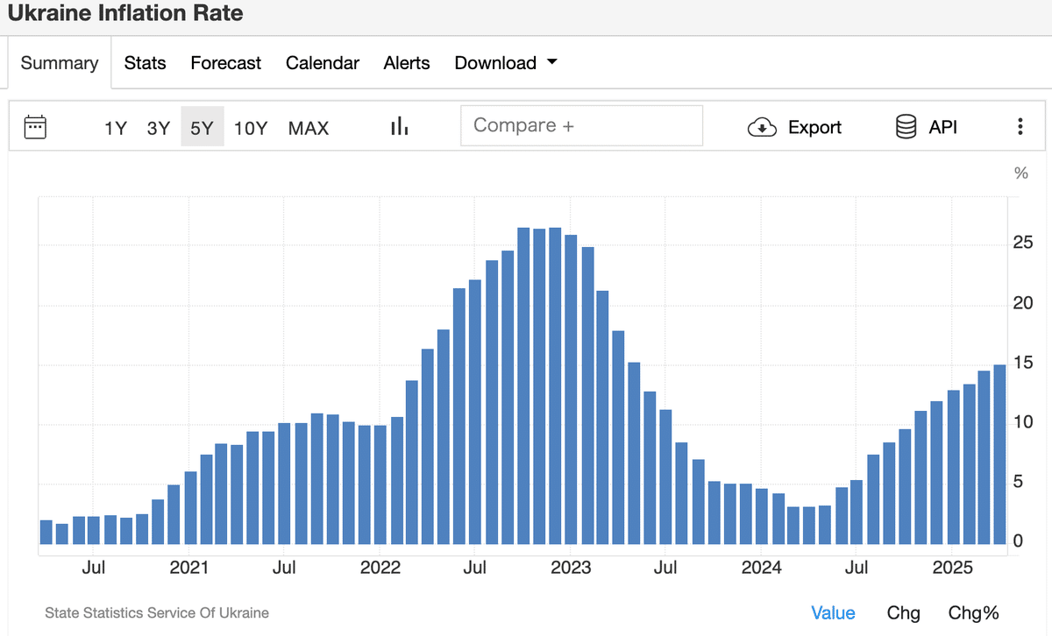Switch to the Forecast tab
Image resolution: width=1052 pixels, height=636 pixels.
click(225, 63)
